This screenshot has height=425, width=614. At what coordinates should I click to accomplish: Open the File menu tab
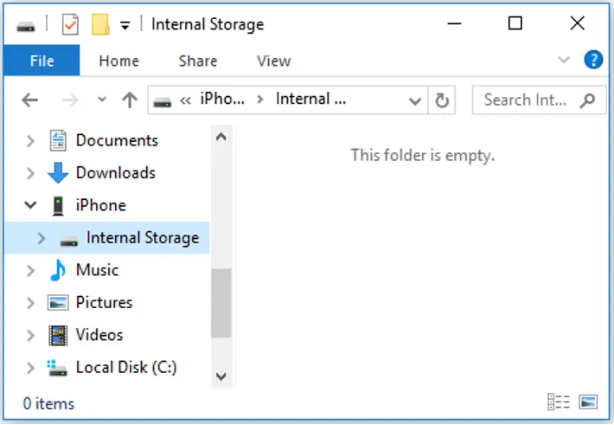(42, 61)
